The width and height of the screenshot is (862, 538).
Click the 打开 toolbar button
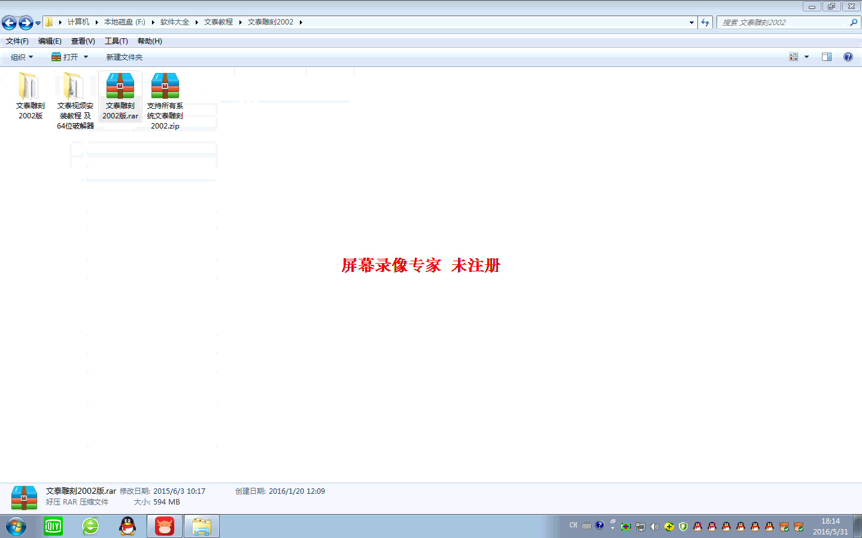(65, 57)
